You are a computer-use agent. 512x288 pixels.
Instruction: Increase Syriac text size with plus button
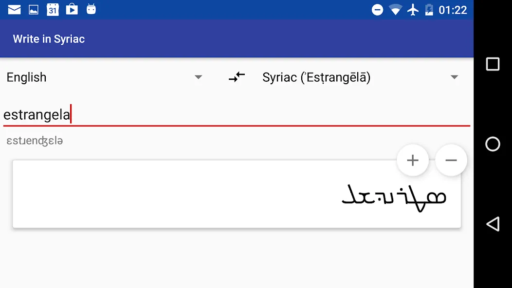pyautogui.click(x=413, y=161)
